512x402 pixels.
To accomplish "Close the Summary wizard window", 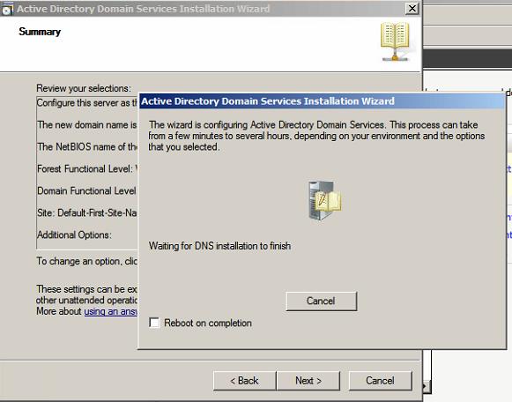I will [412, 8].
